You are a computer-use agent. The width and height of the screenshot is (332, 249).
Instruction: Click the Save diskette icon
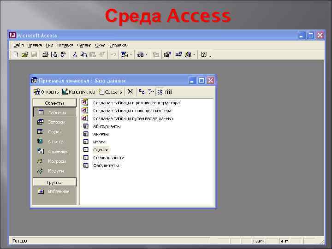pos(34,54)
